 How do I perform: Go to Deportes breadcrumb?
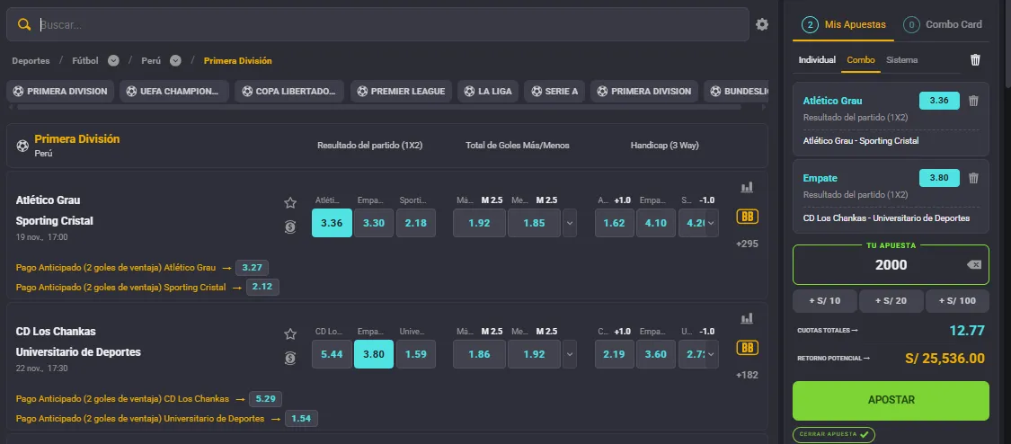31,60
